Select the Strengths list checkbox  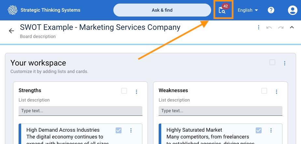click(x=124, y=91)
